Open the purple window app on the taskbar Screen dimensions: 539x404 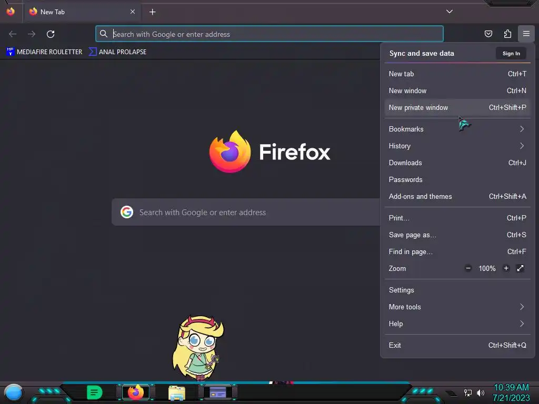tap(218, 392)
